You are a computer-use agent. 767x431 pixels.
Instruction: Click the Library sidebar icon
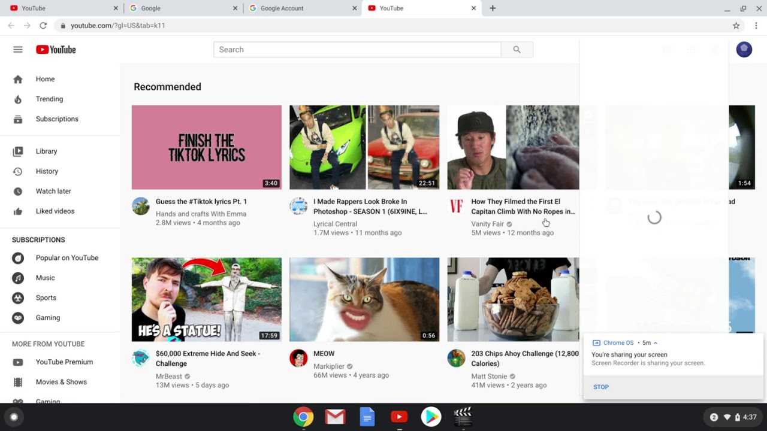click(x=18, y=151)
